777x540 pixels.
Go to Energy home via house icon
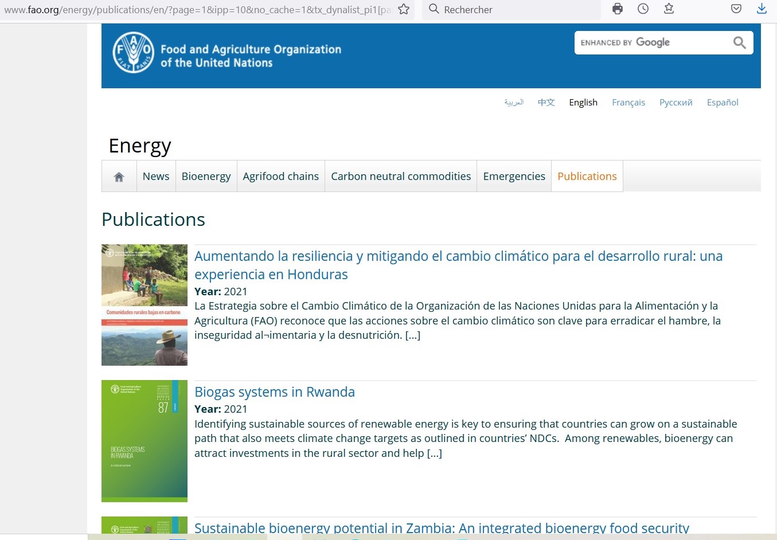pyautogui.click(x=119, y=177)
